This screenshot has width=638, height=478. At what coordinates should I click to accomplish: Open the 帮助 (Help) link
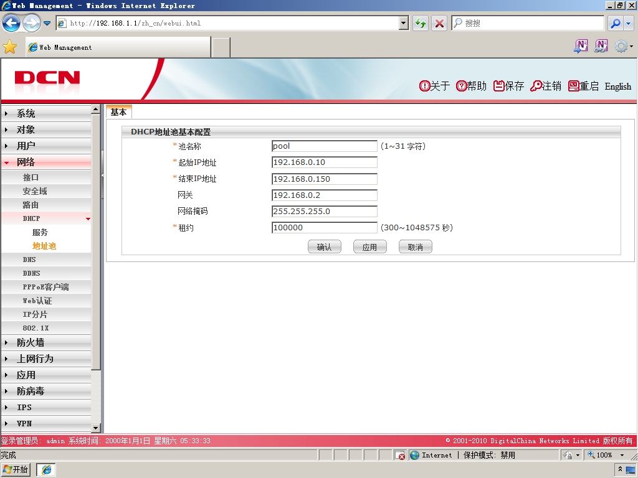coord(471,86)
